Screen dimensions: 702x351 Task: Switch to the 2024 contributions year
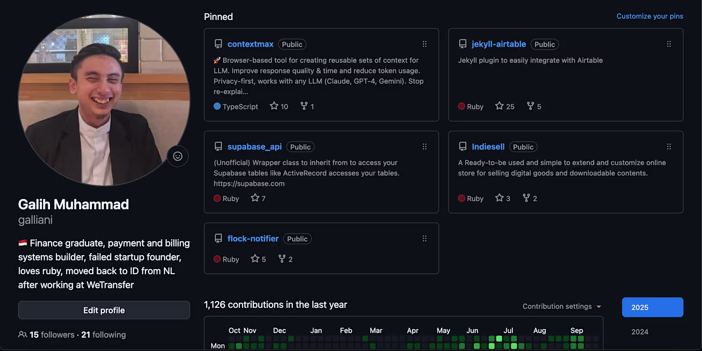[640, 332]
